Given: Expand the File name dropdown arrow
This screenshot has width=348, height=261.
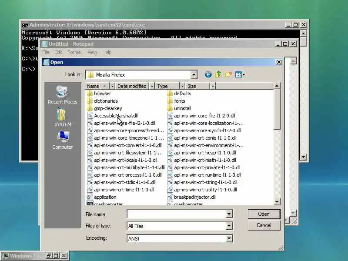Looking at the screenshot, I should (x=229, y=214).
